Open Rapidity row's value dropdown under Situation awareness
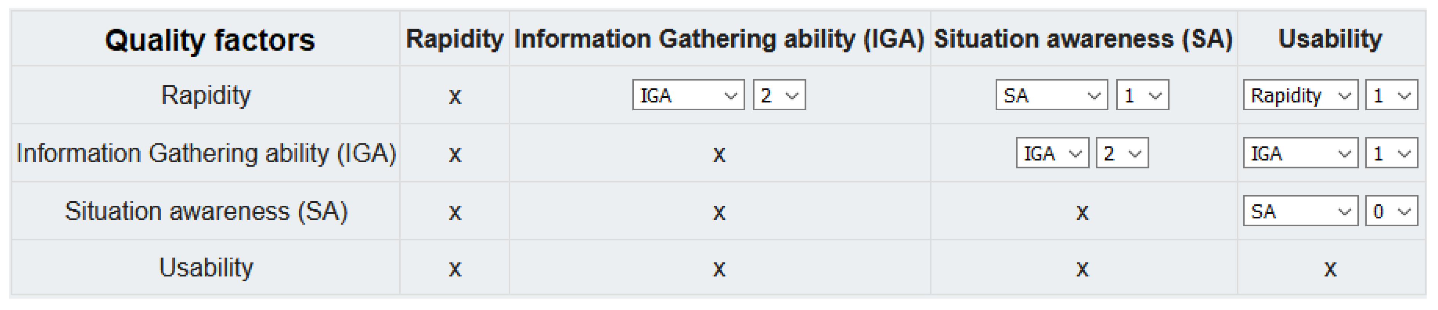1438x310 pixels. click(1142, 95)
